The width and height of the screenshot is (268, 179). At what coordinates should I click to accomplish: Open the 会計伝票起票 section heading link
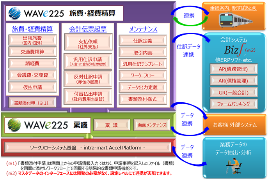point(88,29)
